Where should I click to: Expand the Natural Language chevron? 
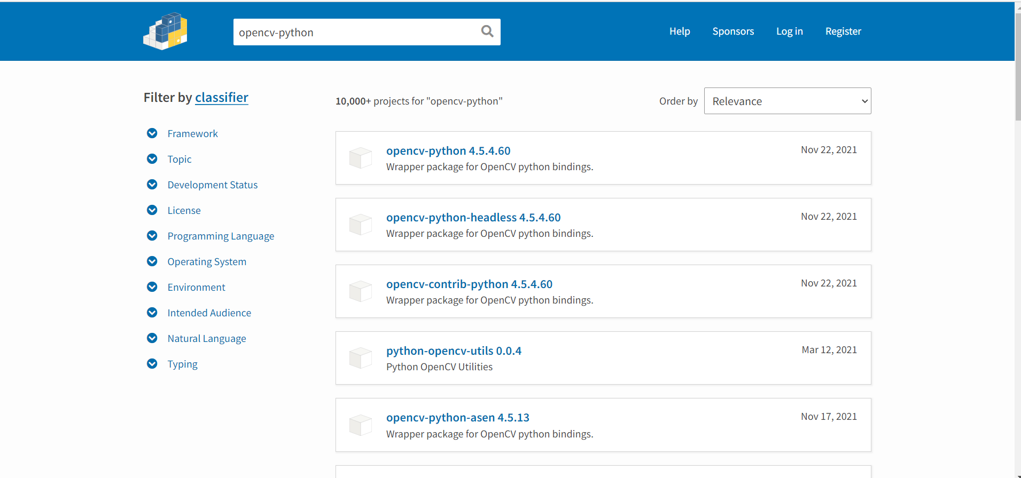(152, 338)
